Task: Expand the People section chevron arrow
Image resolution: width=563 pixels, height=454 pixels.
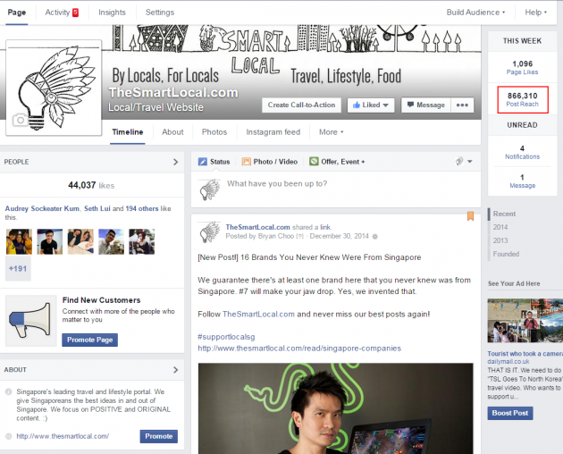Action: click(x=176, y=162)
